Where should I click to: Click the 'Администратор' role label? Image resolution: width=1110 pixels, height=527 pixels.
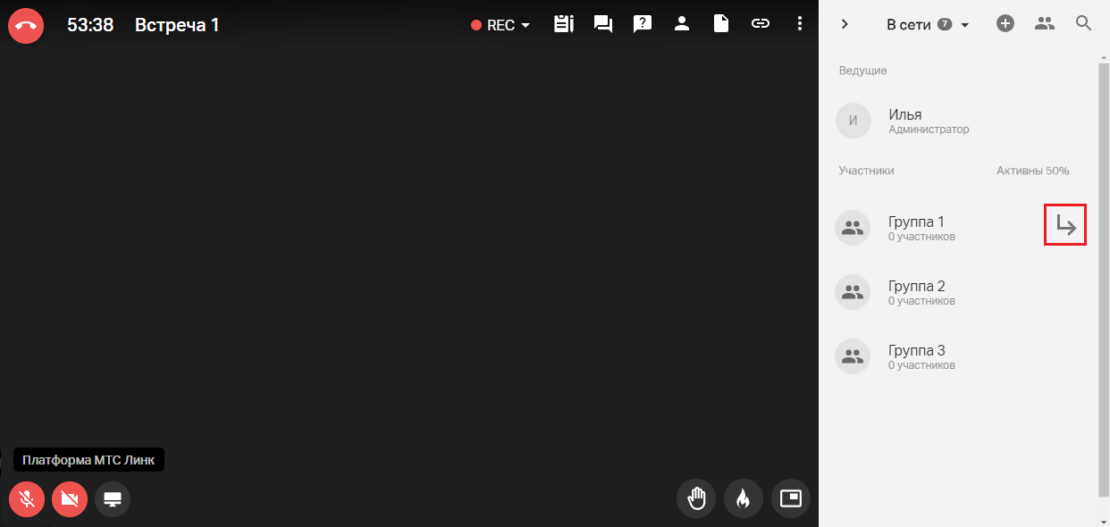(x=929, y=130)
